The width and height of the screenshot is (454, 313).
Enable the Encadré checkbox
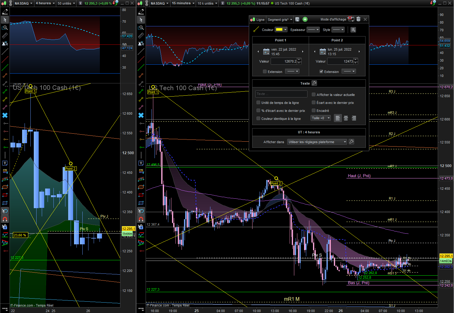[x=314, y=111]
